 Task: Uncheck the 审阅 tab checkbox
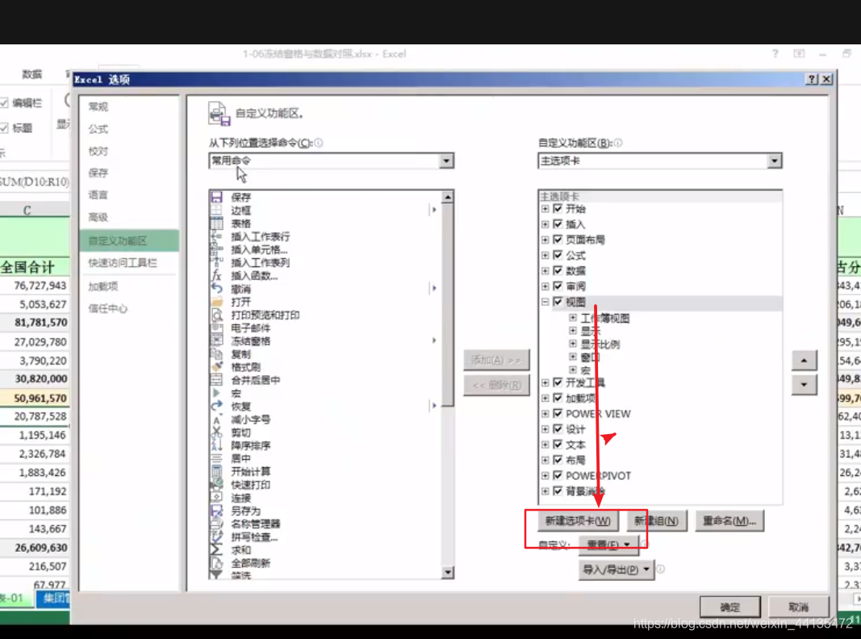click(x=558, y=286)
